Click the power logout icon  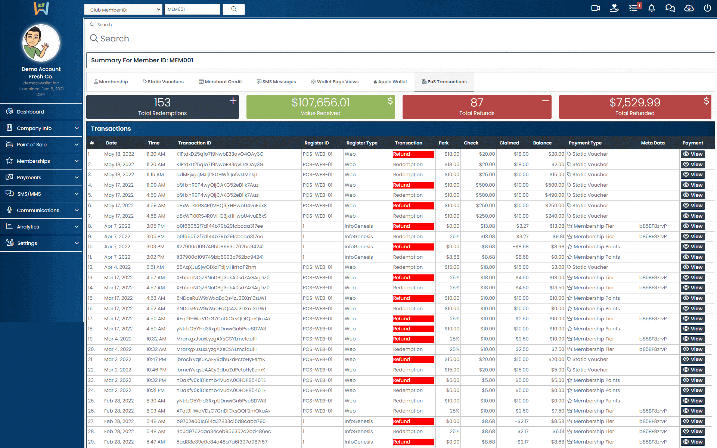(x=707, y=8)
